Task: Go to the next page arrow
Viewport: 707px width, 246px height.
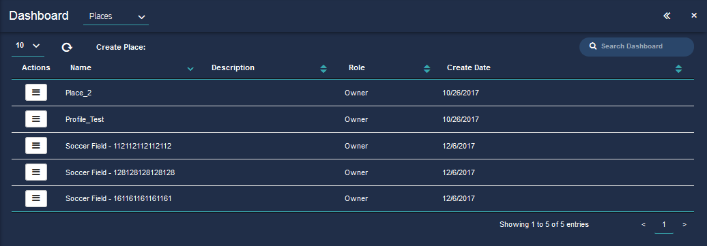Action: click(x=684, y=224)
